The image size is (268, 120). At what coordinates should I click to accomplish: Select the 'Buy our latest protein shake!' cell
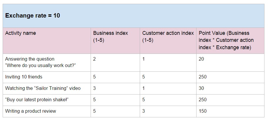click(x=47, y=100)
